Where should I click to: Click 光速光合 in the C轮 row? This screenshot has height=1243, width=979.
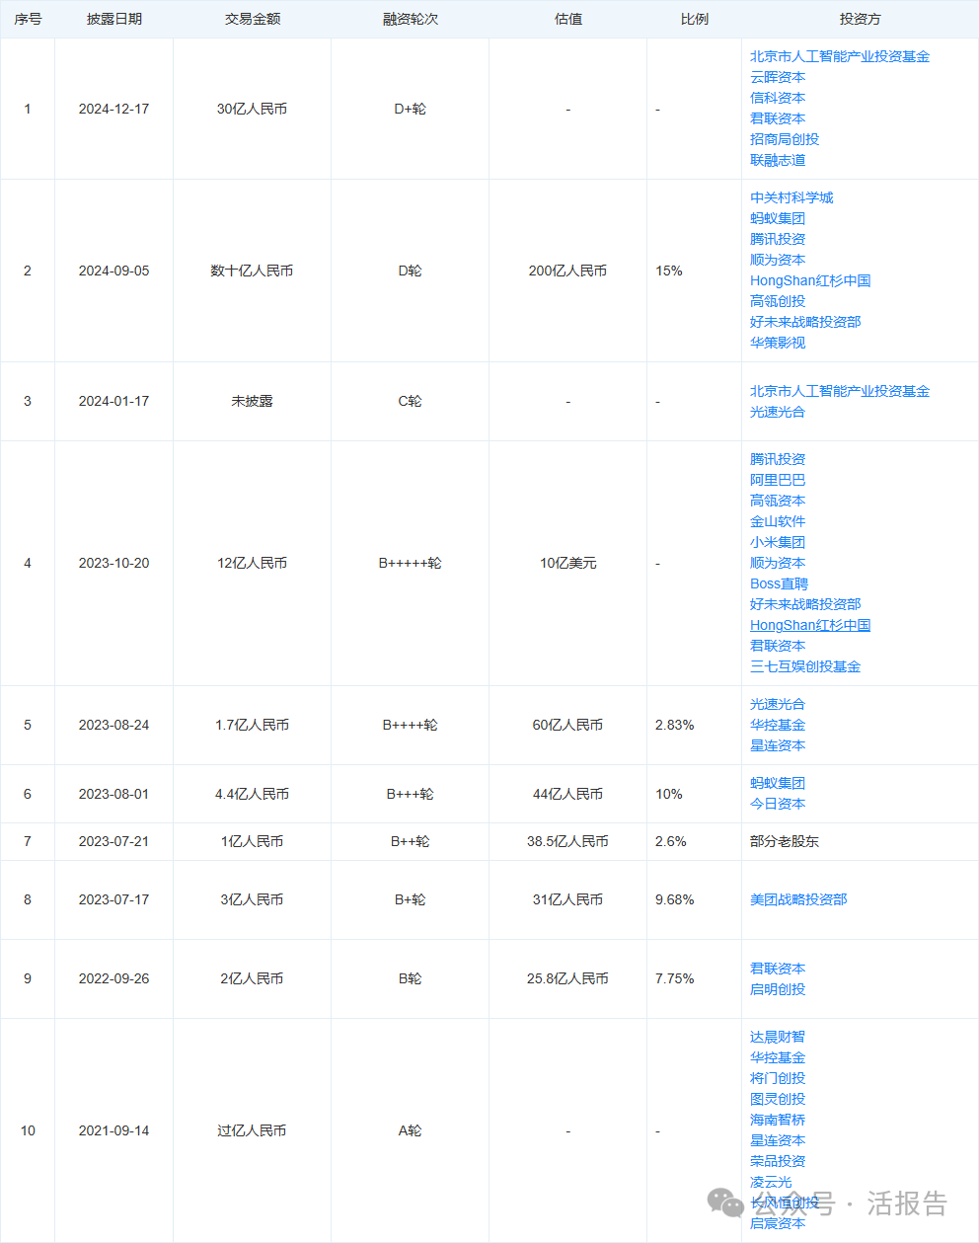point(778,412)
